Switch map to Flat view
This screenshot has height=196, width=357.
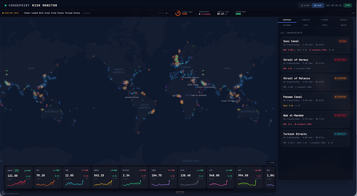point(318,6)
